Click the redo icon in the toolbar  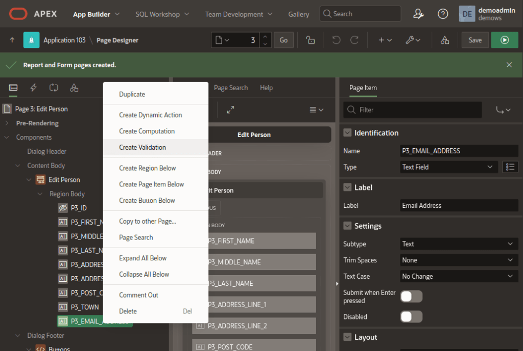coord(355,40)
